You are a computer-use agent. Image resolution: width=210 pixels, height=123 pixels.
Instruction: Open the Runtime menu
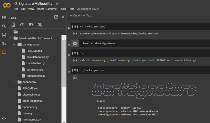(51, 9)
